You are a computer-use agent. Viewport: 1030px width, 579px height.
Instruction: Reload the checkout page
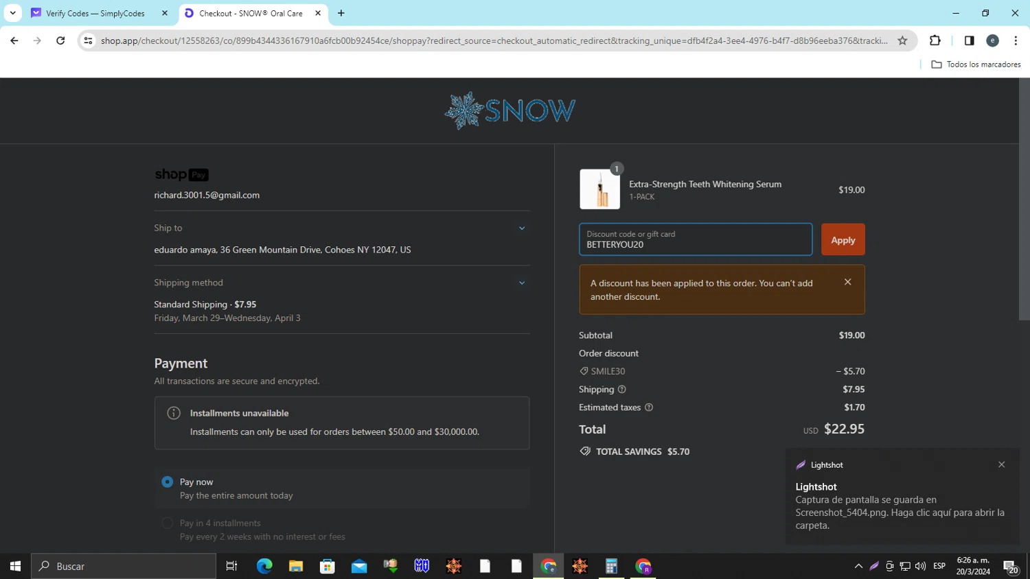[60, 40]
